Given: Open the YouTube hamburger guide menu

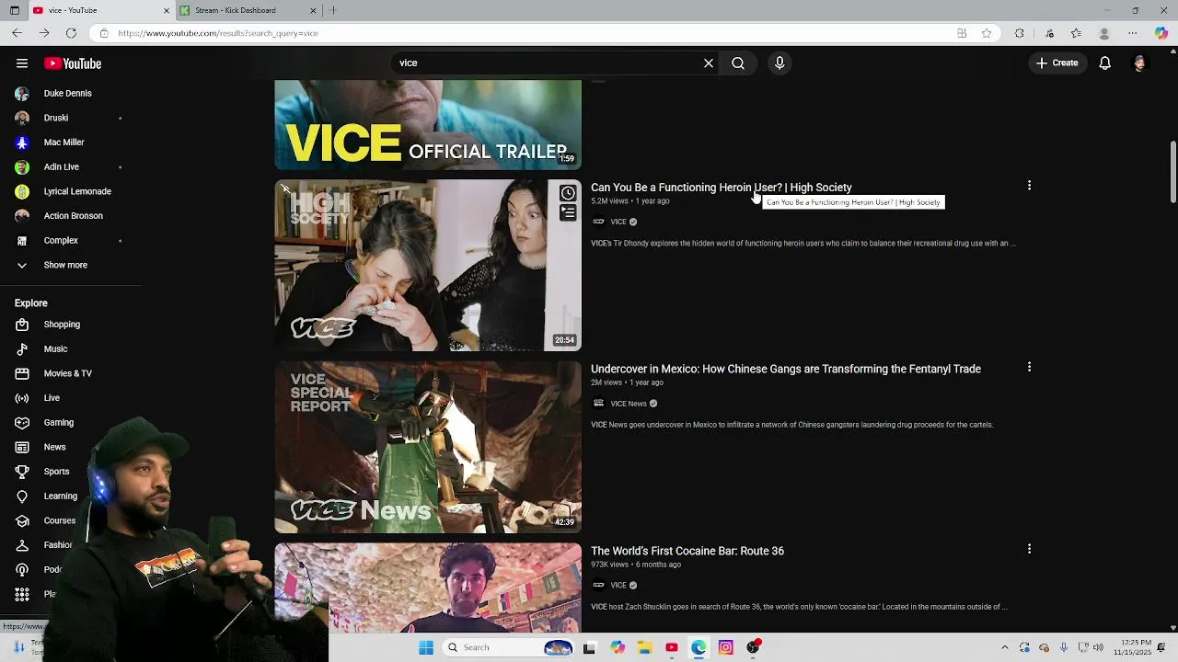Looking at the screenshot, I should tap(22, 63).
